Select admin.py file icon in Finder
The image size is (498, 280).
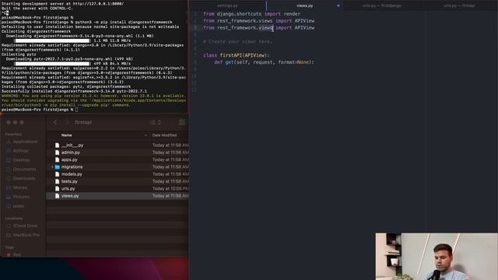57,152
